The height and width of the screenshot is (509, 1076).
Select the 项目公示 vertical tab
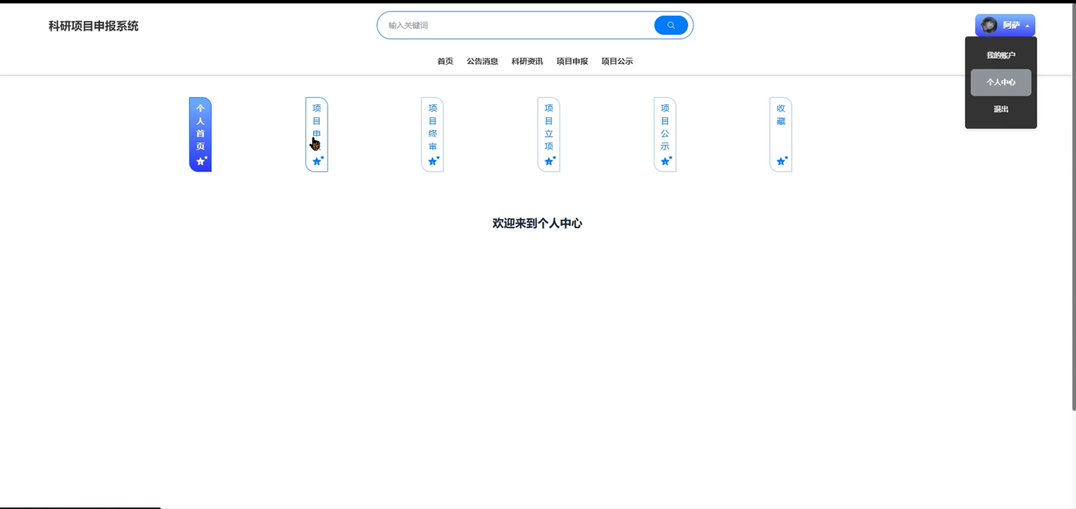[x=665, y=135]
